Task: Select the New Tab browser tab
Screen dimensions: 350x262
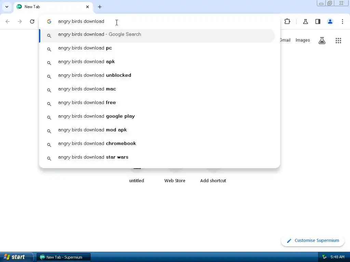Action: click(x=54, y=7)
